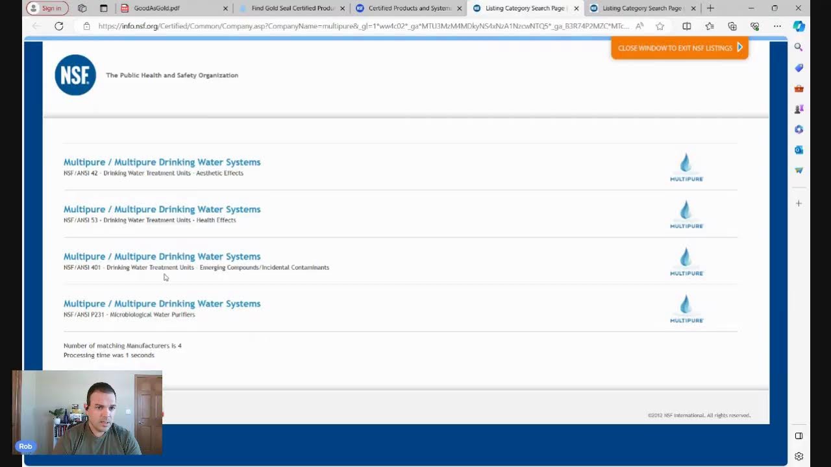
Task: Open sidebar Search magnifier icon
Action: click(x=799, y=47)
